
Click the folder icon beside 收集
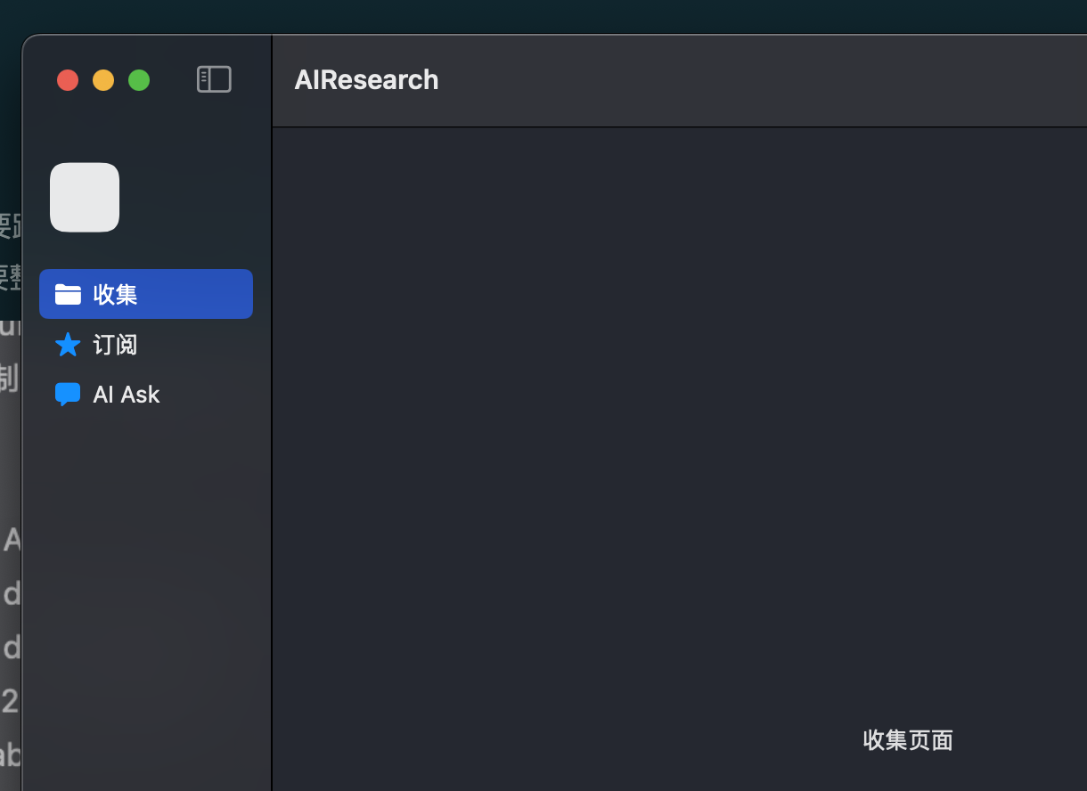[x=68, y=294]
